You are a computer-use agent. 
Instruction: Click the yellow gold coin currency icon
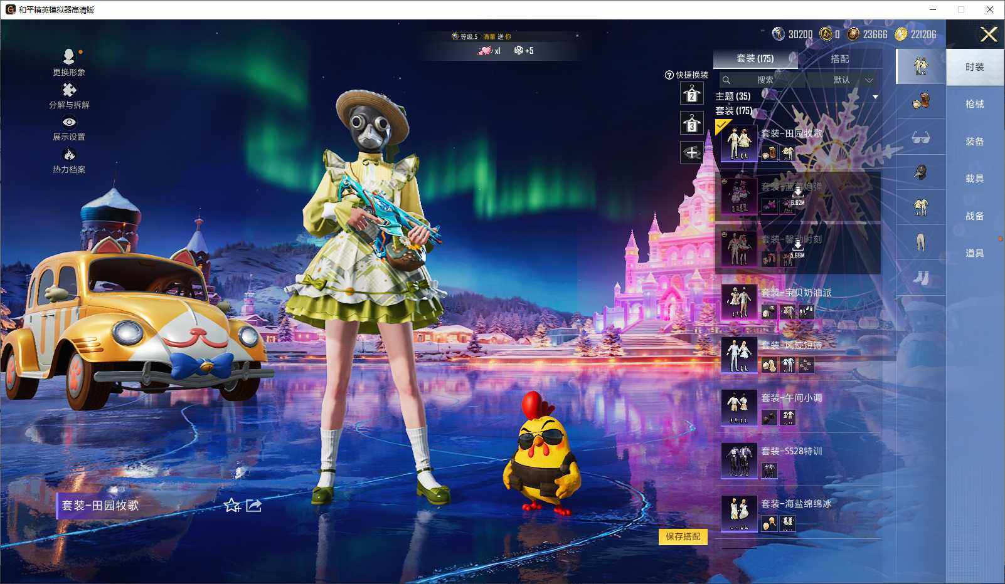click(x=901, y=34)
